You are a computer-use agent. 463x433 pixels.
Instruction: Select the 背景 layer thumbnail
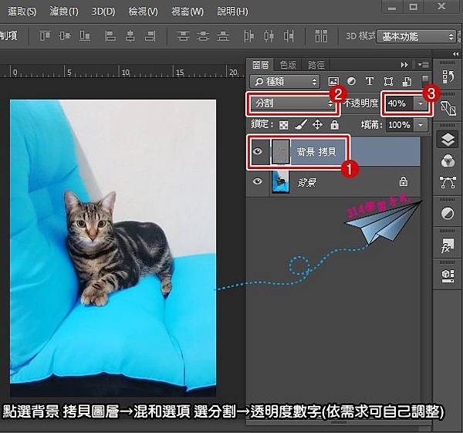point(280,181)
